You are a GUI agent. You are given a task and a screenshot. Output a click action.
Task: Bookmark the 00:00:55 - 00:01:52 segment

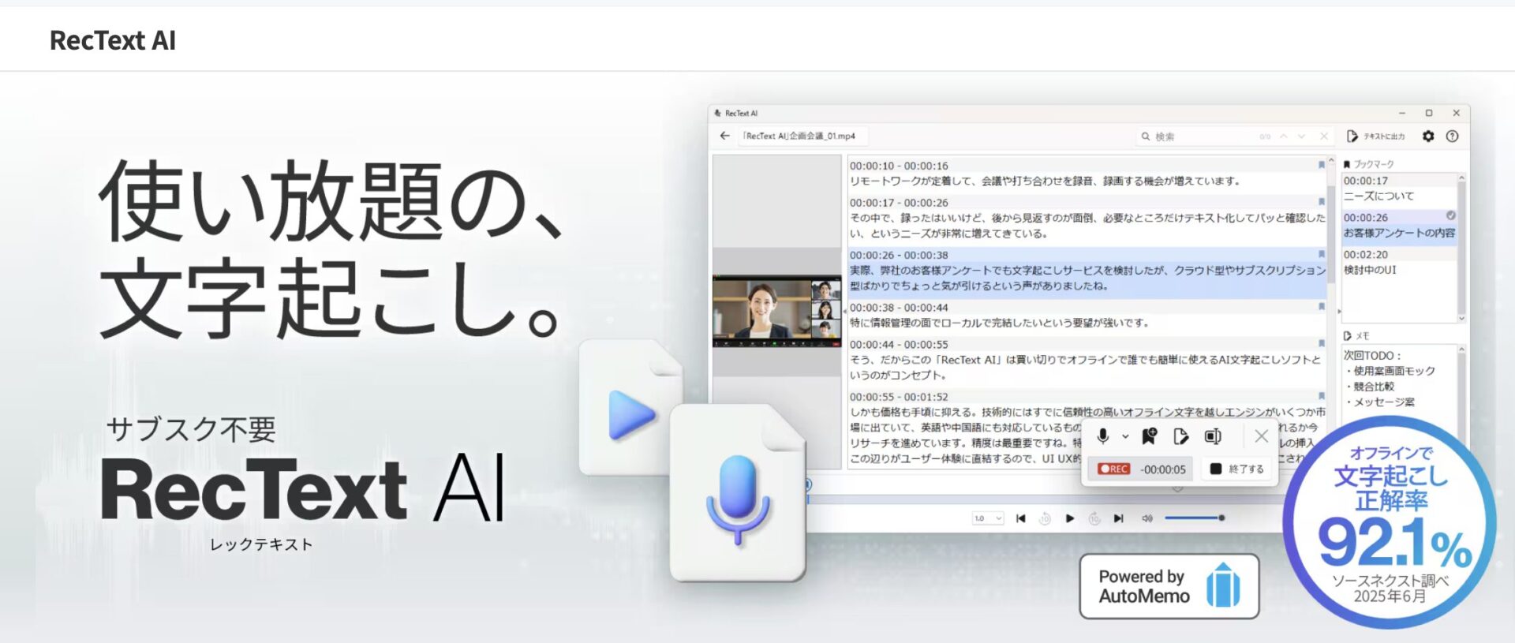[1321, 396]
